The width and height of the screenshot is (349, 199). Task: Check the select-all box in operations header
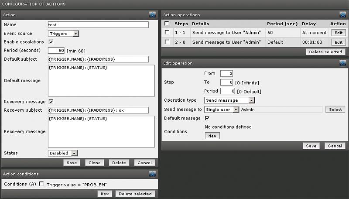pyautogui.click(x=167, y=24)
